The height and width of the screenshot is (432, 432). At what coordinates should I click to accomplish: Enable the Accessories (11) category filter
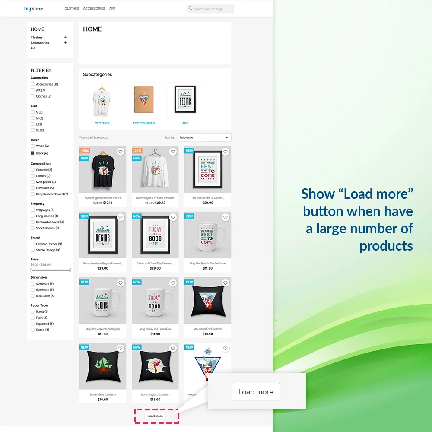point(32,84)
